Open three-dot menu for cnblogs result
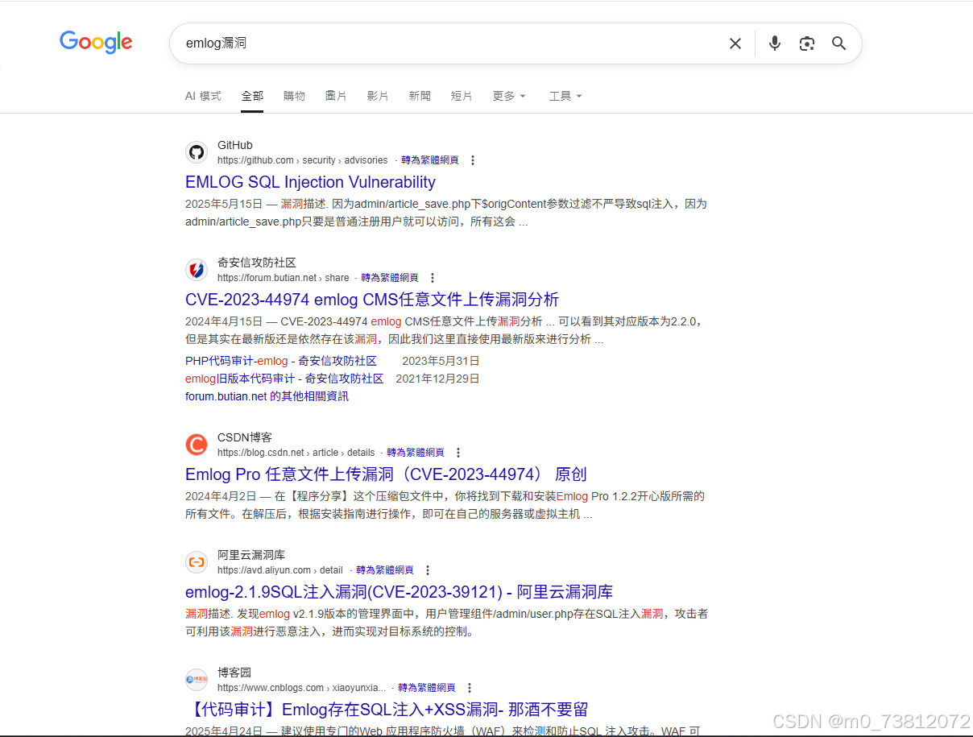Screen dimensions: 973x737 (470, 688)
